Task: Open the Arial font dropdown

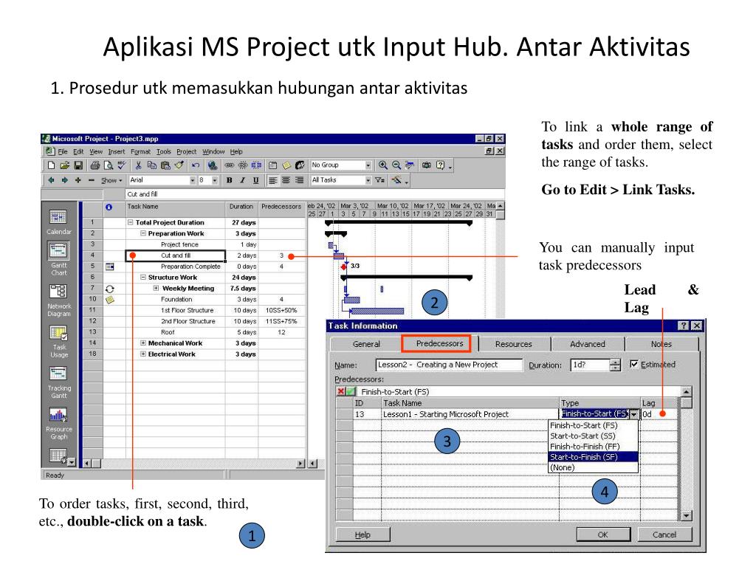Action: point(193,180)
